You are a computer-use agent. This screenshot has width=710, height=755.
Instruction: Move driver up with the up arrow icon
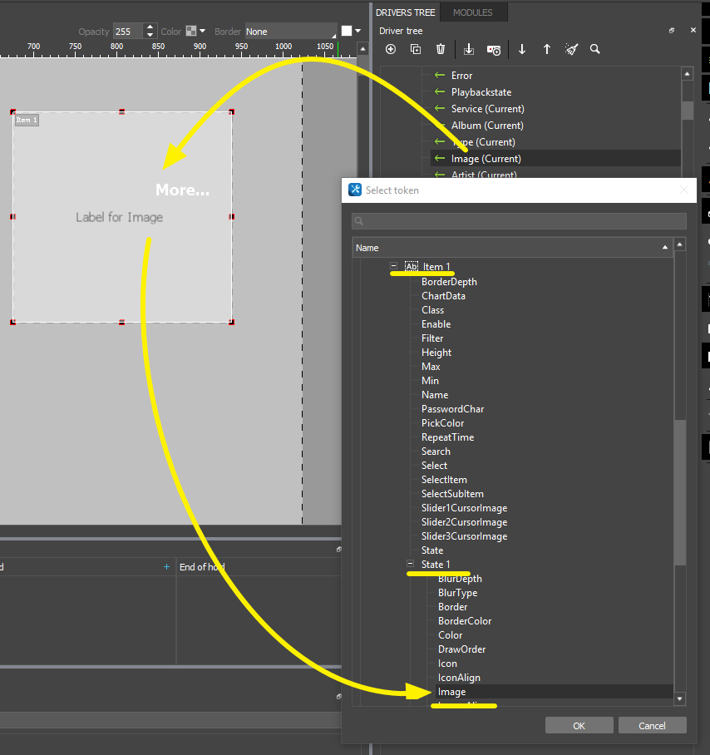coord(547,50)
